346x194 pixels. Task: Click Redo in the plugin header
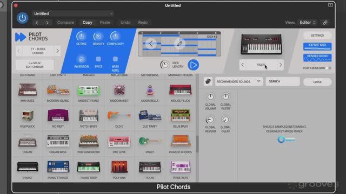tap(143, 23)
